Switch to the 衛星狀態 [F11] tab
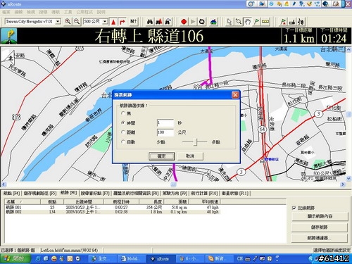Screen dimensions: 352x264 click(234, 194)
